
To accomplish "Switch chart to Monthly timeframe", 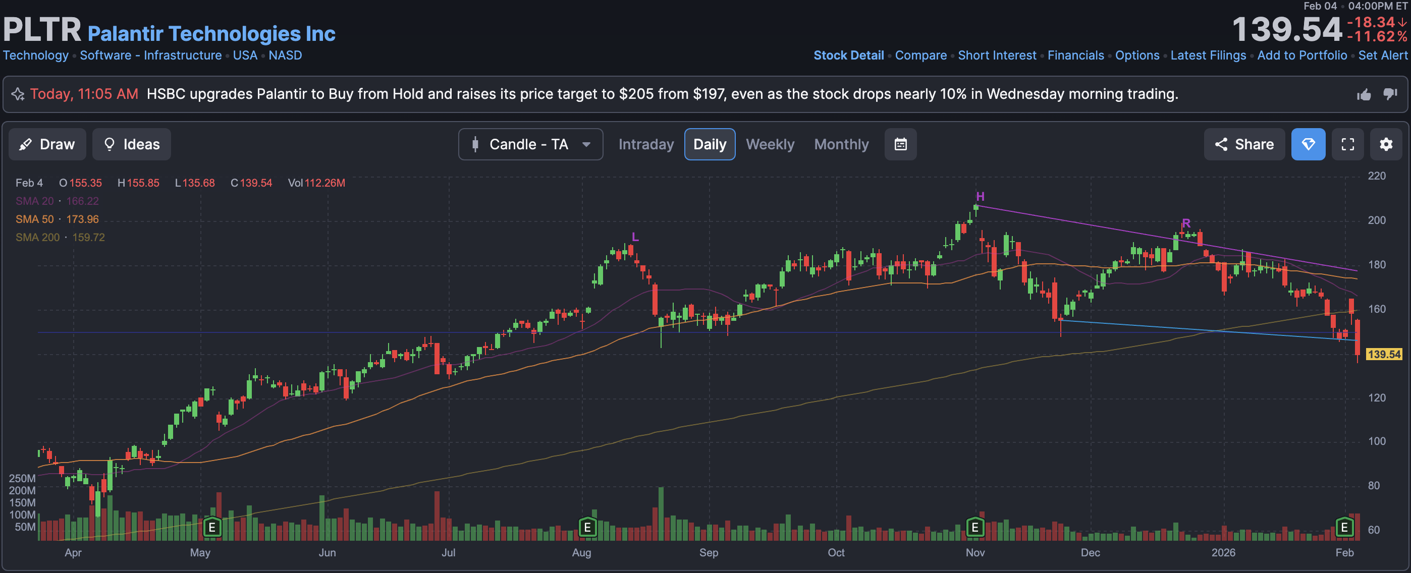I will 841,144.
